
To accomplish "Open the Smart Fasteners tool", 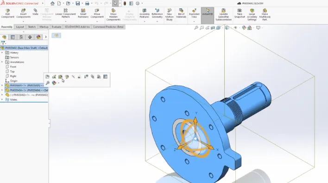I will click(x=83, y=13).
